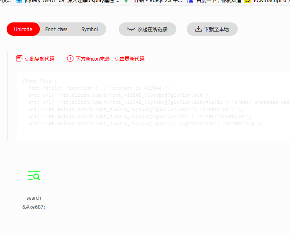Click the .ttf truetype URL code line
The image size is (290, 235).
coord(140,116)
